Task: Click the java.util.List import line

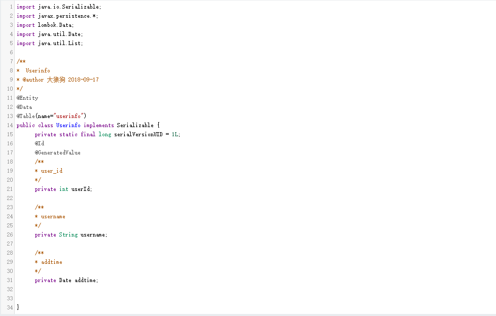Action: click(x=49, y=44)
